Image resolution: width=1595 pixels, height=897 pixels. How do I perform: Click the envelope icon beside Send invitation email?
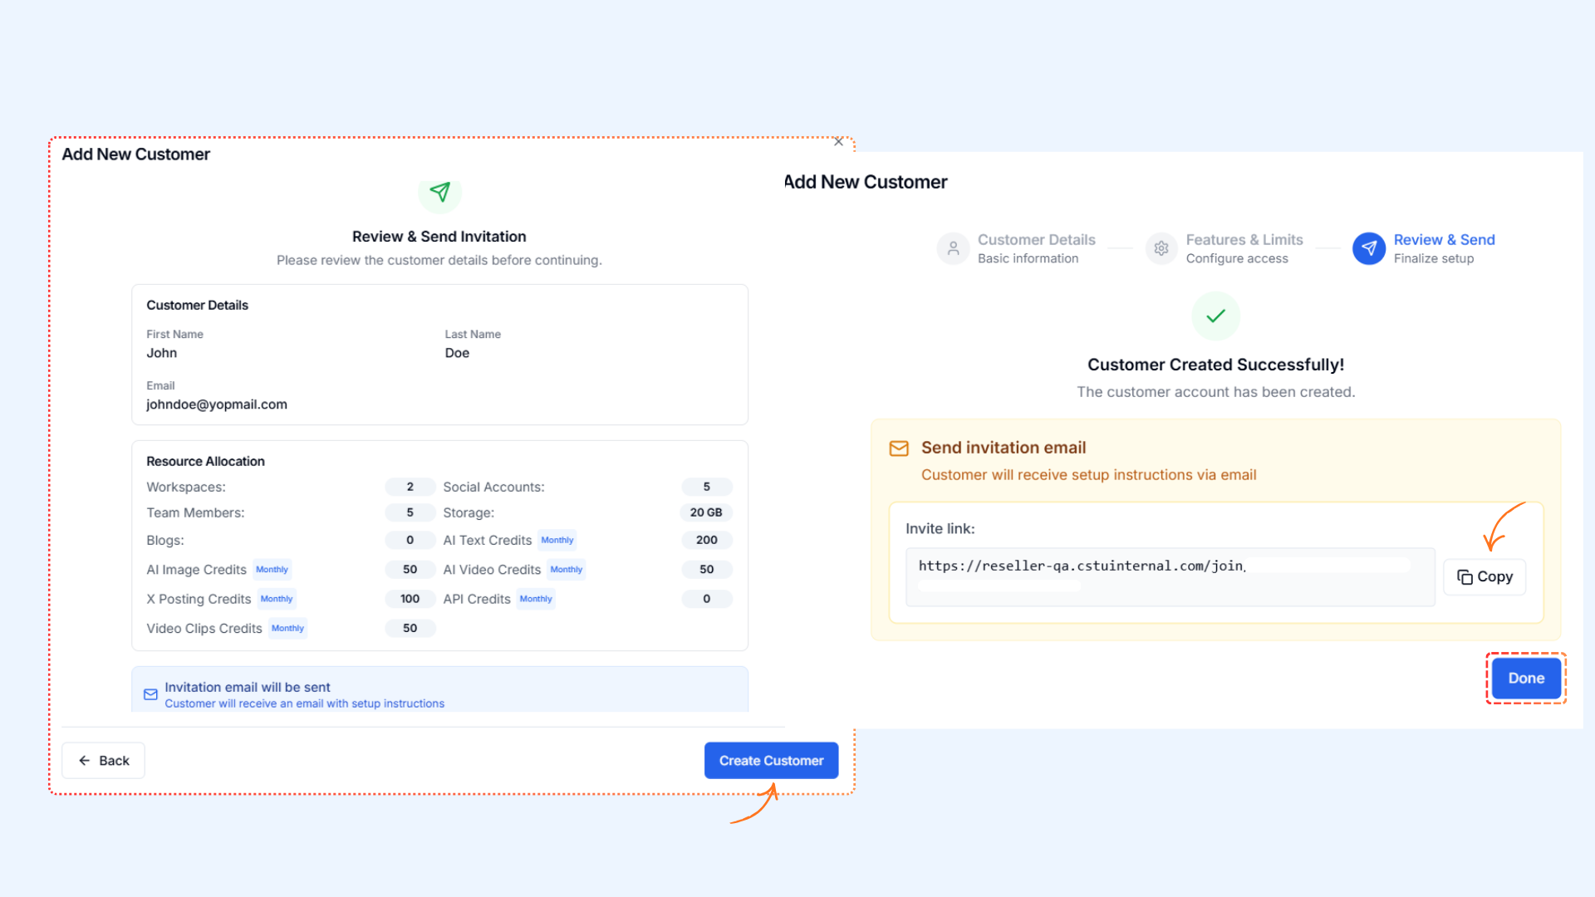899,448
